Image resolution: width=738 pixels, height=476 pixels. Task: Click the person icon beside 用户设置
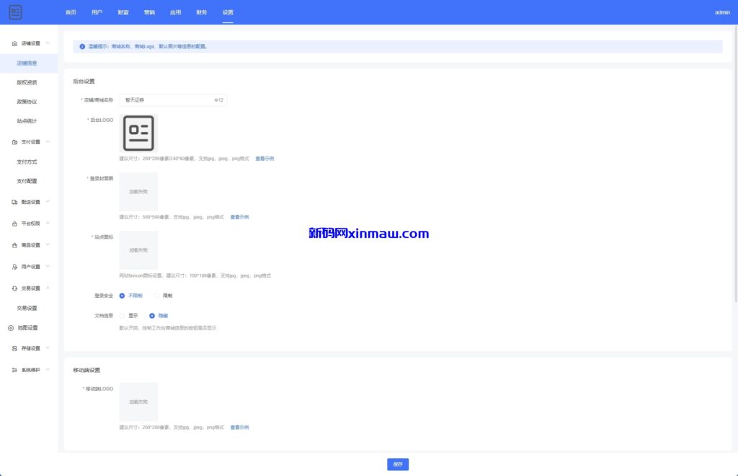15,267
